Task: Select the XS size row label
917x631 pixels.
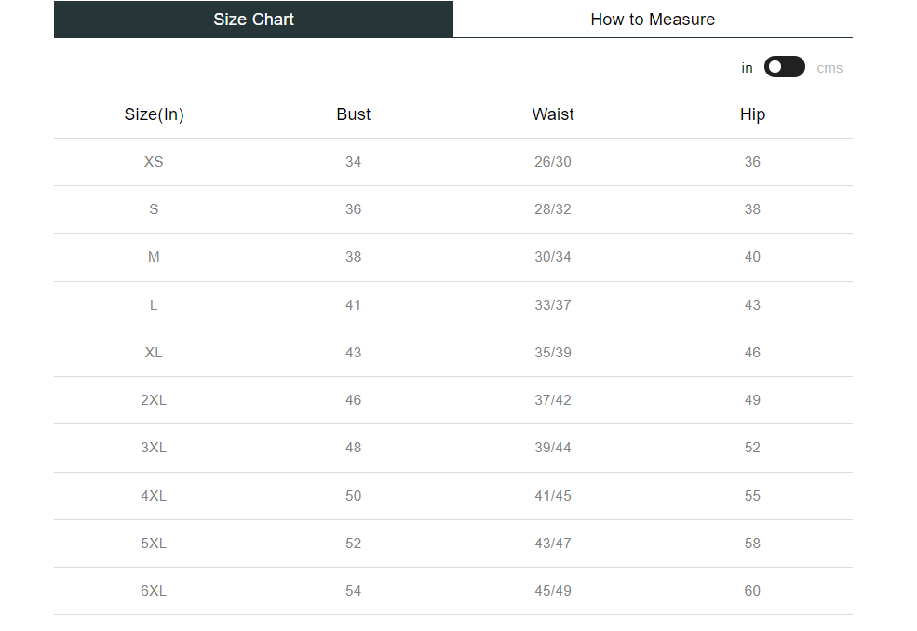Action: pyautogui.click(x=154, y=162)
